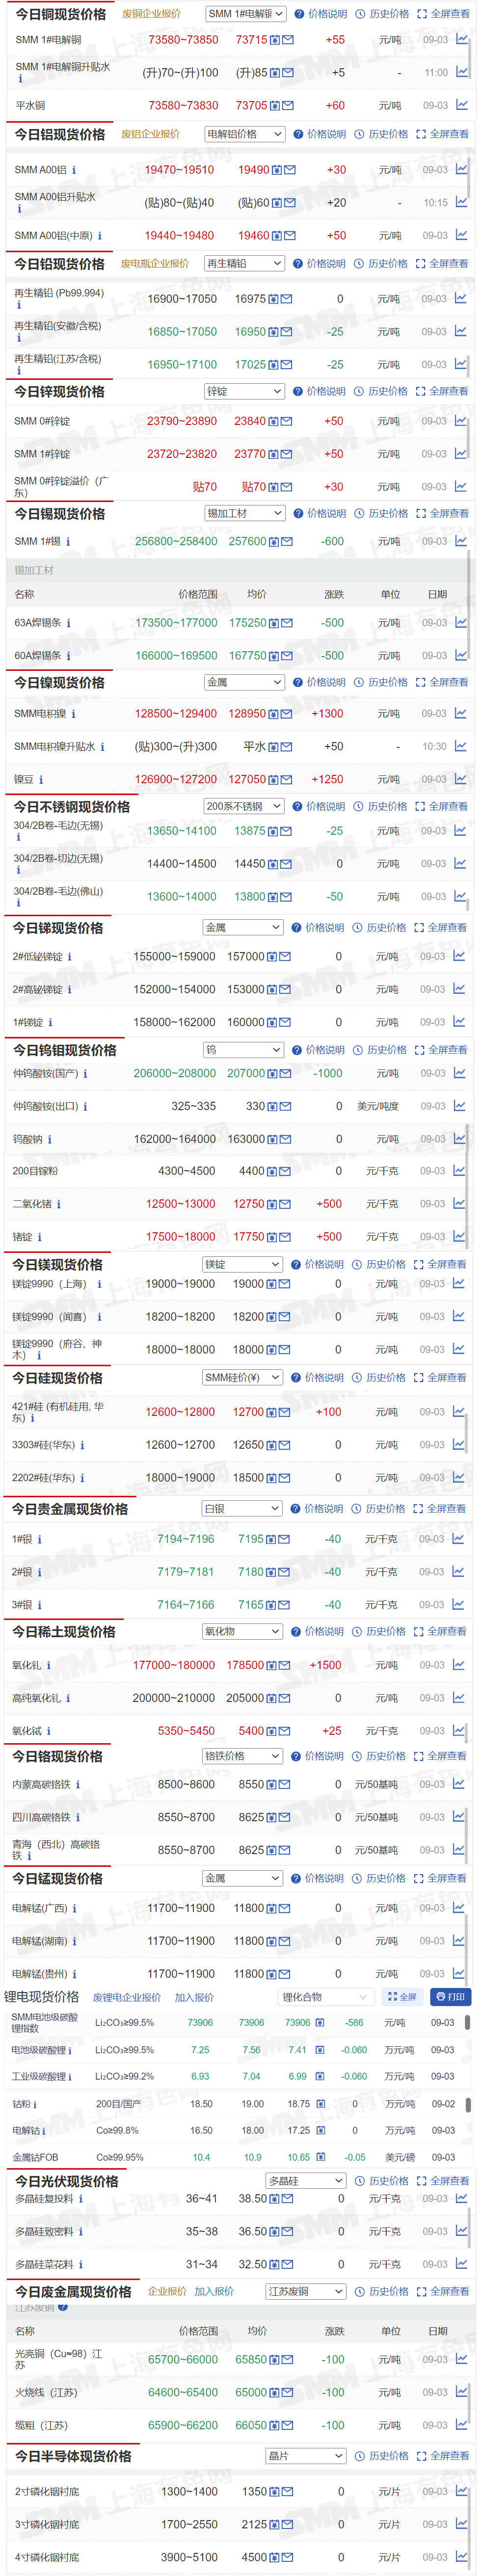Click info icon beside 仲钨酸铵(国产)

pyautogui.click(x=85, y=1073)
